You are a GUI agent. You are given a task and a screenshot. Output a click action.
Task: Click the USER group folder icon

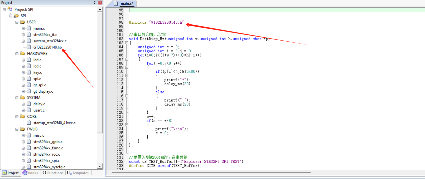(22, 22)
